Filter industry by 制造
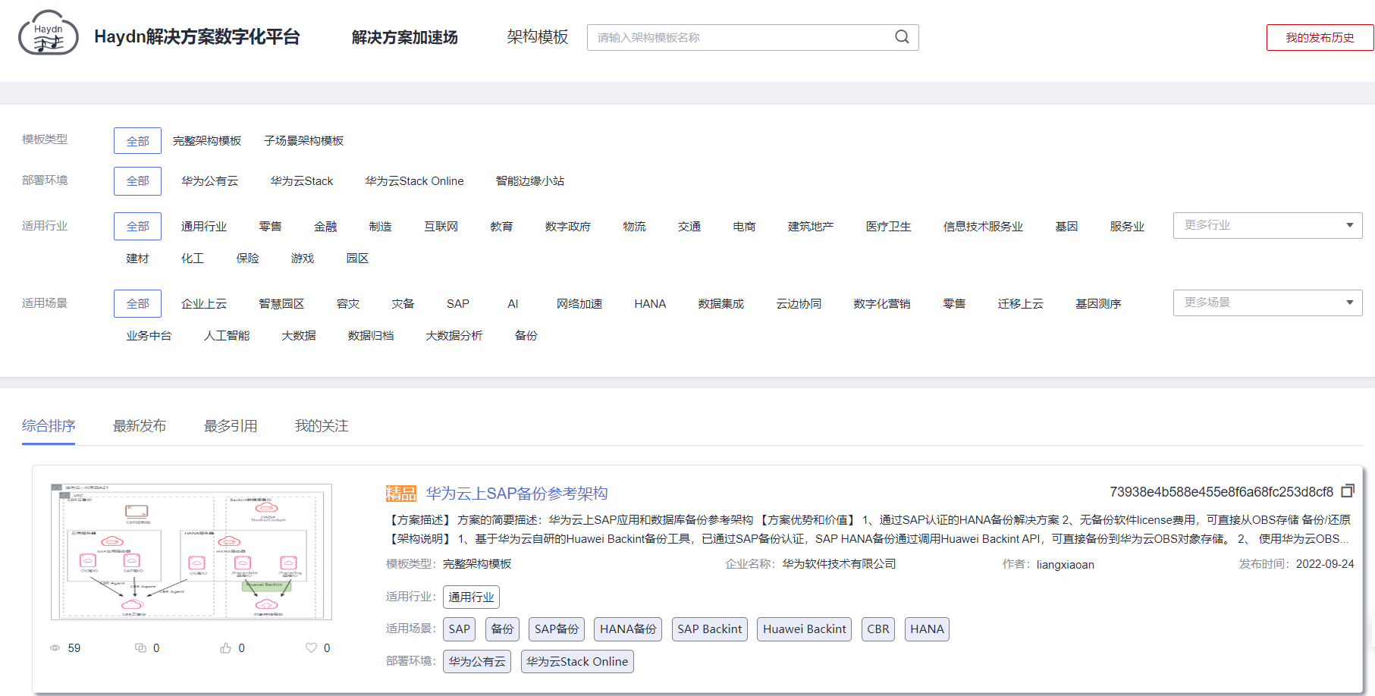The height and width of the screenshot is (696, 1375). pyautogui.click(x=381, y=227)
